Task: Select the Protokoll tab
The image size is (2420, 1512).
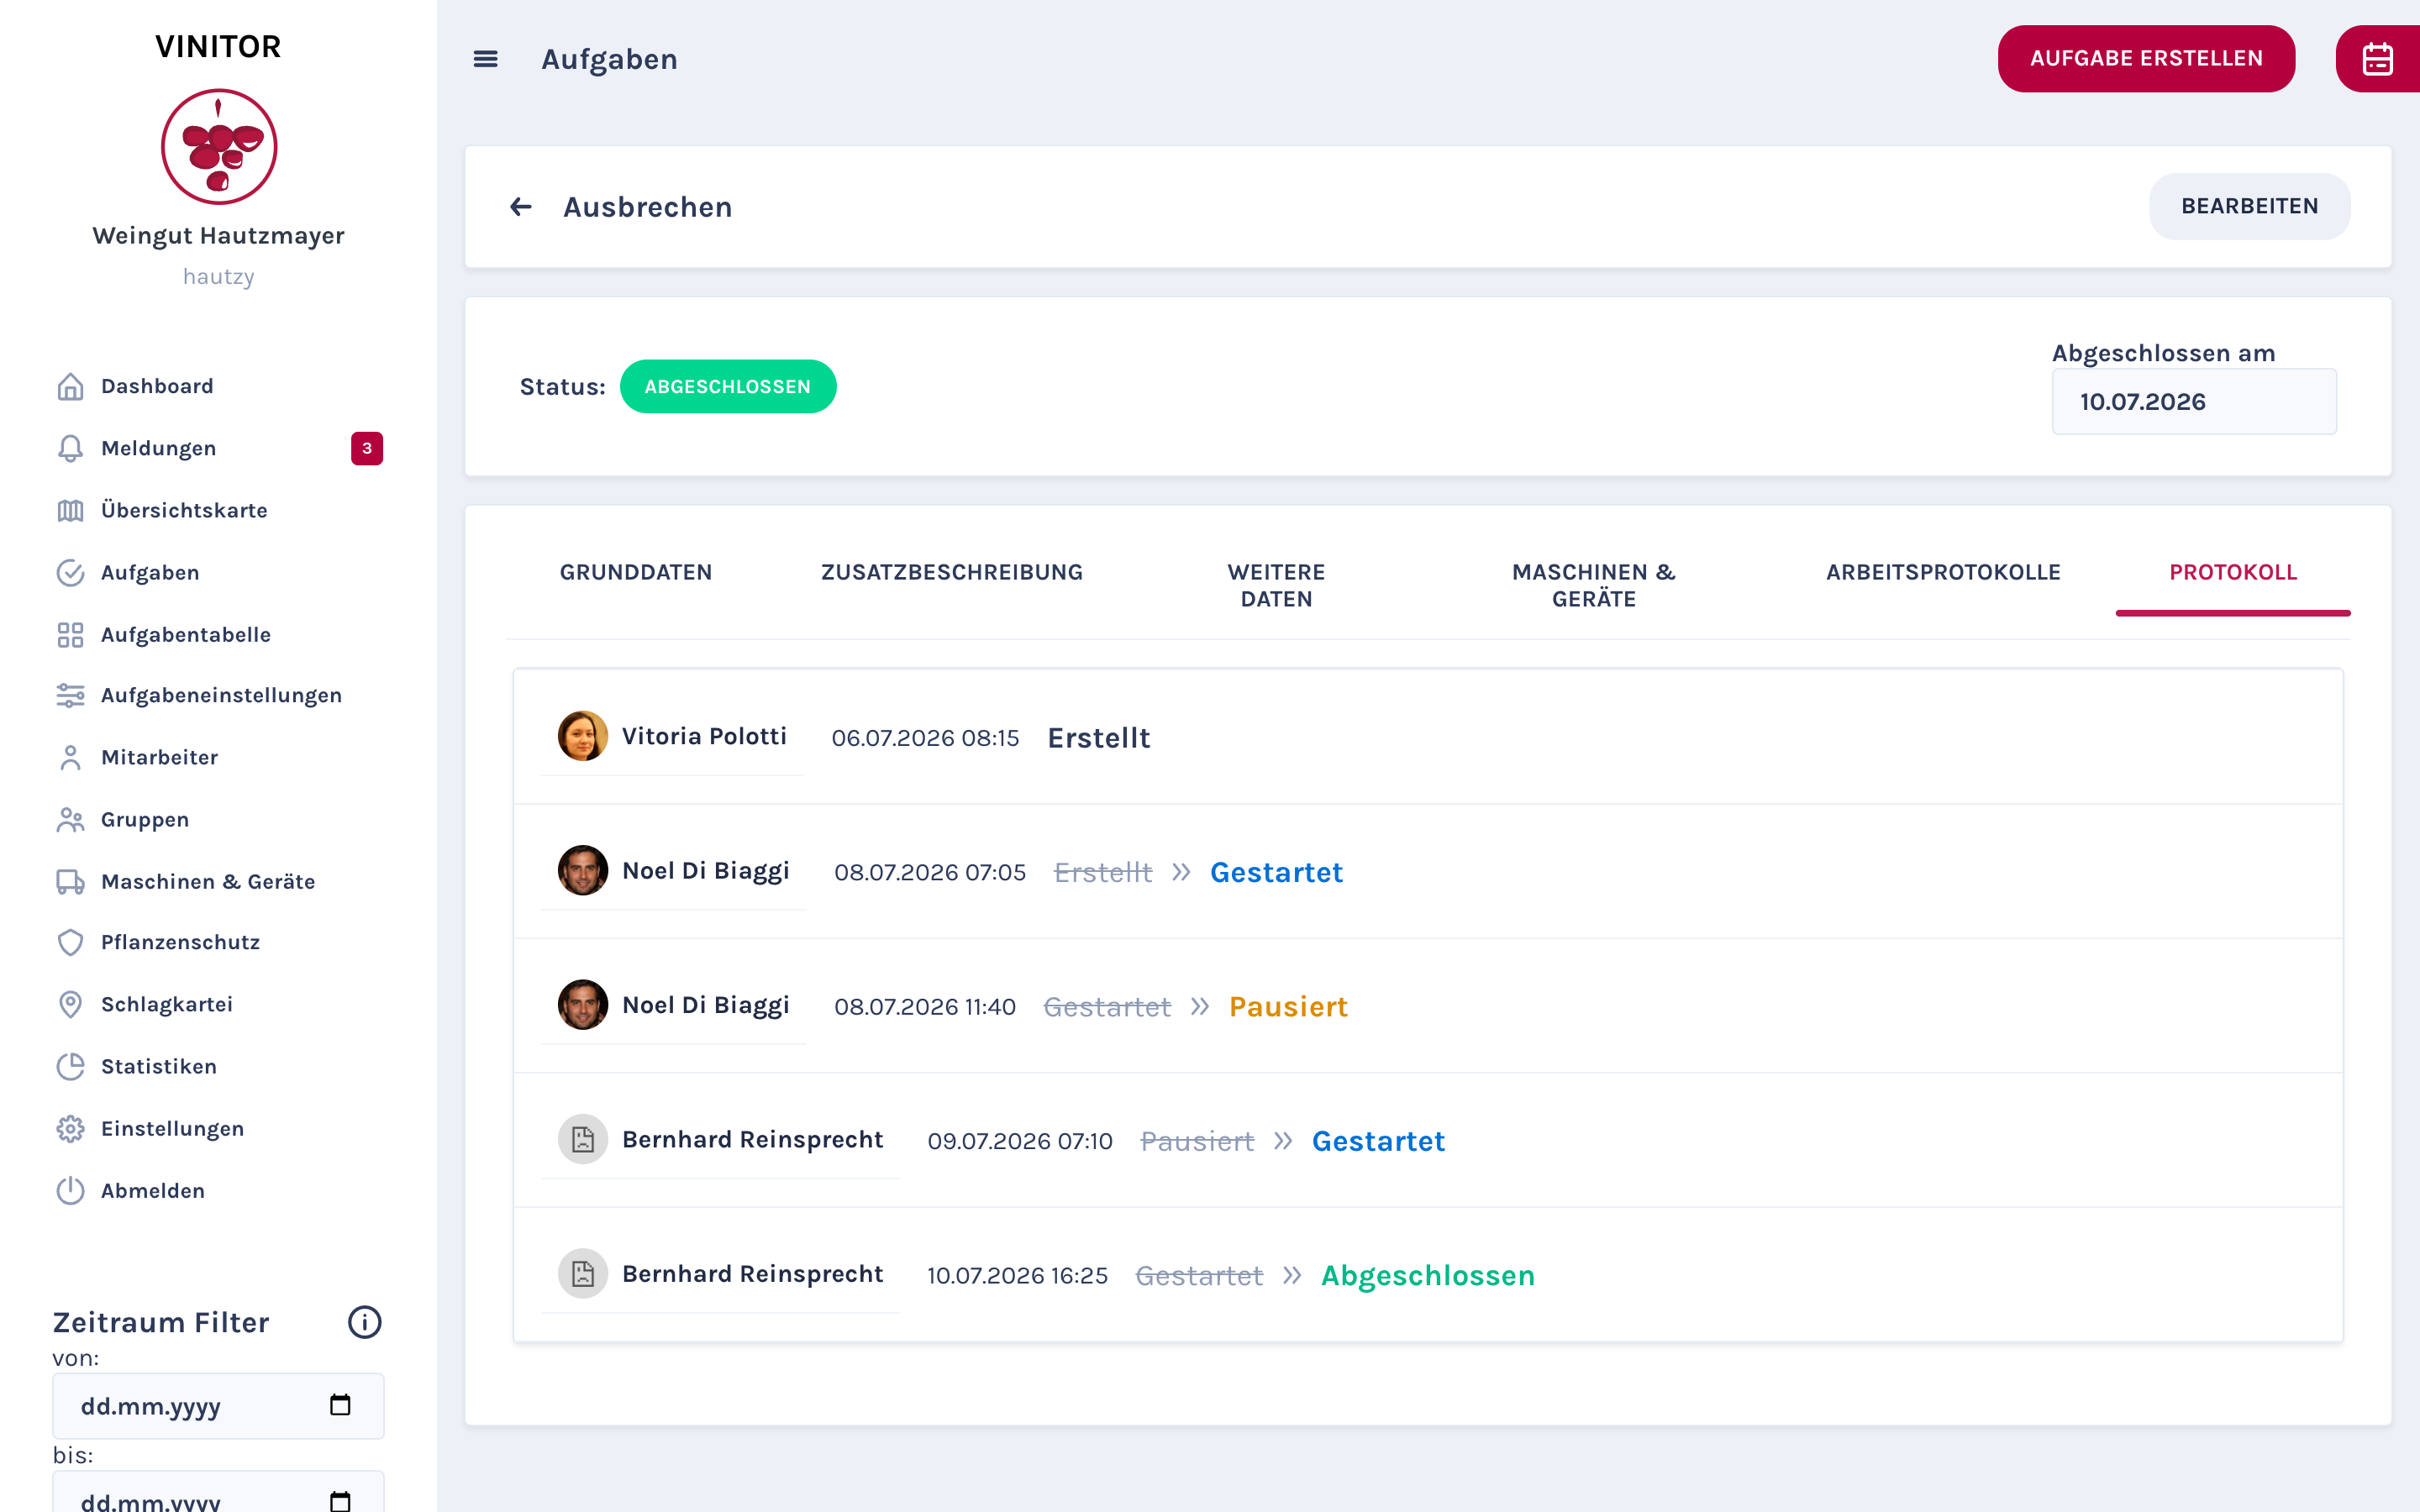Action: point(2233,572)
